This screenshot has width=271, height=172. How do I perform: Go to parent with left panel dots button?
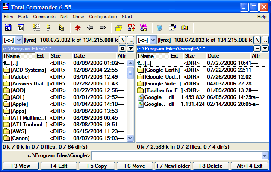click(131, 40)
